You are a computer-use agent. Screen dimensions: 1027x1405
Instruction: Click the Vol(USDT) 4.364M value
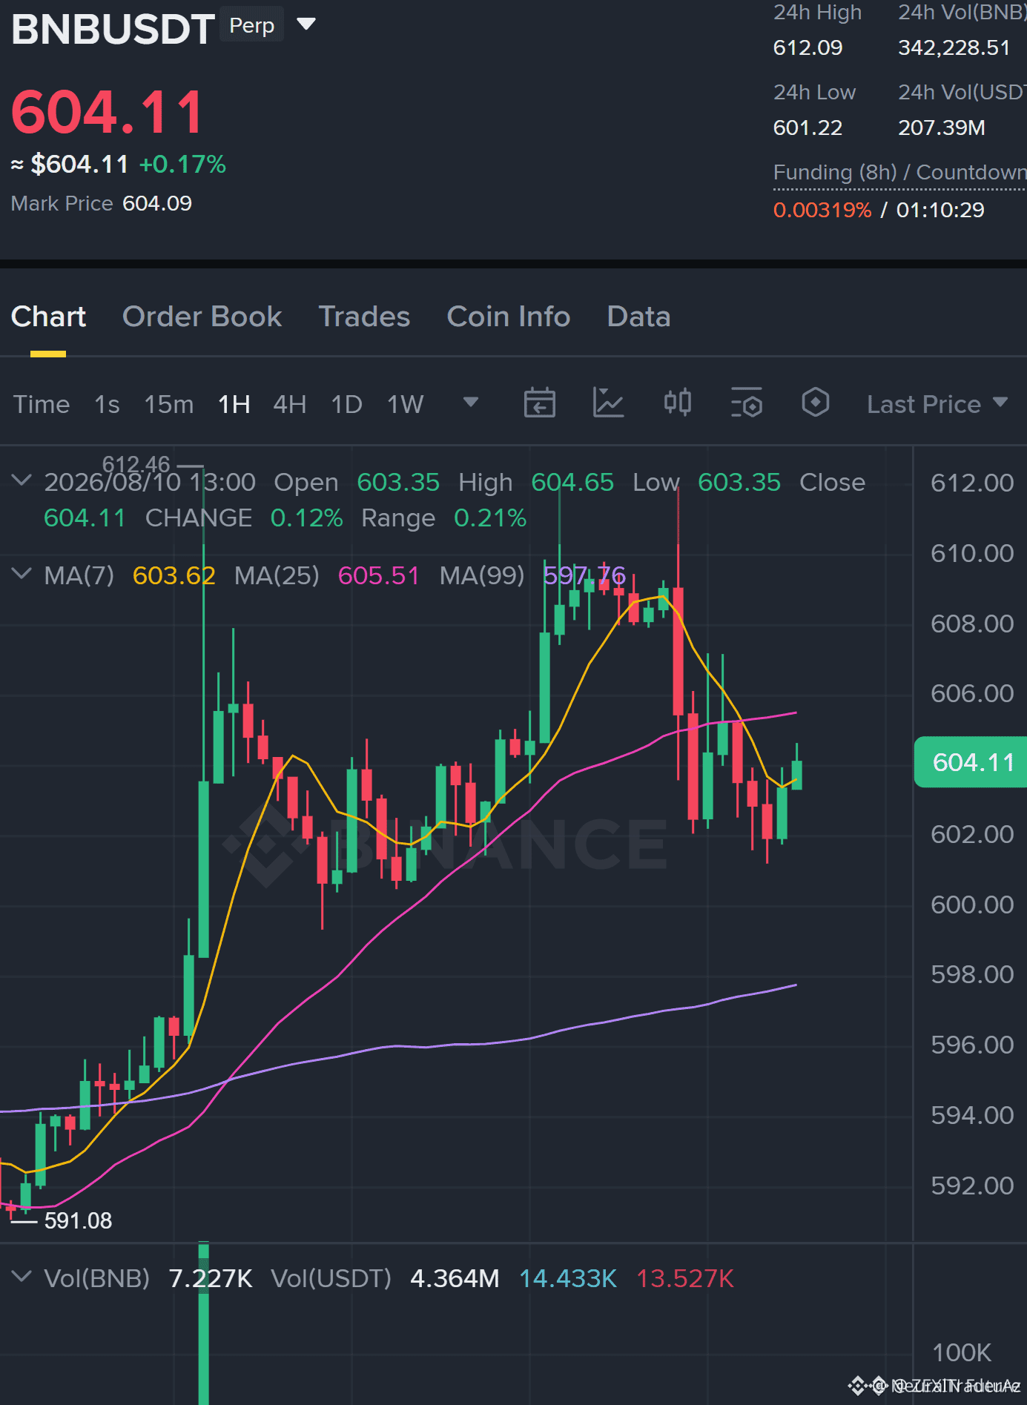(455, 1278)
